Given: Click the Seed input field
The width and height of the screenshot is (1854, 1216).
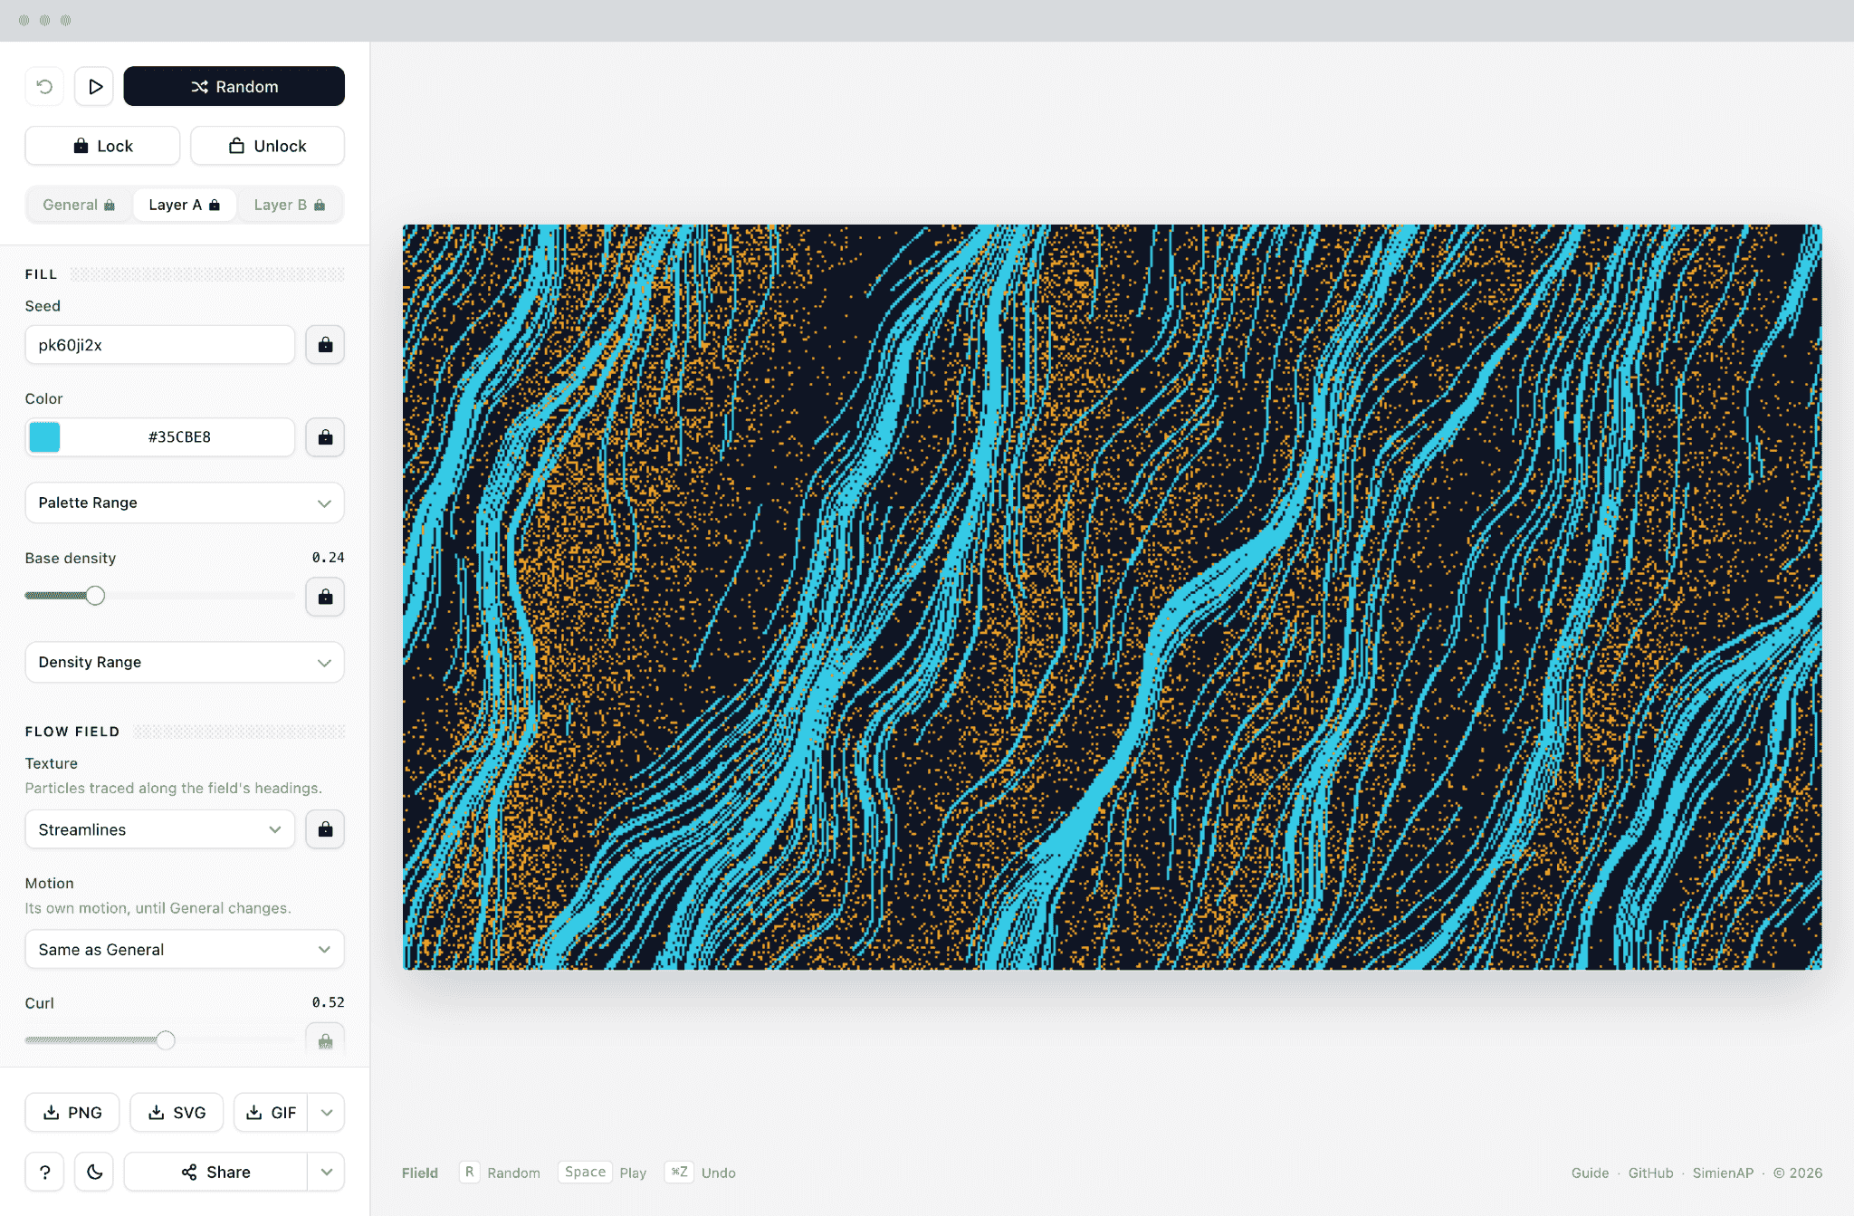Looking at the screenshot, I should pyautogui.click(x=160, y=345).
